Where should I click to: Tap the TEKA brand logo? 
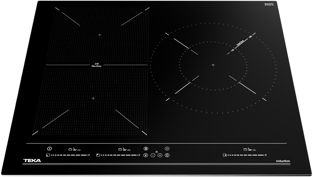coord(32,161)
